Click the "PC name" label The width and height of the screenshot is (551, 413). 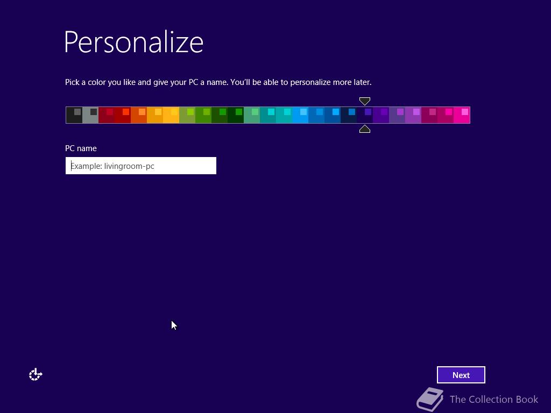(x=81, y=148)
